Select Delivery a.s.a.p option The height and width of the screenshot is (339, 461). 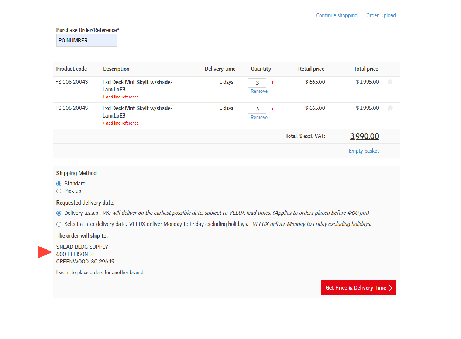(59, 213)
